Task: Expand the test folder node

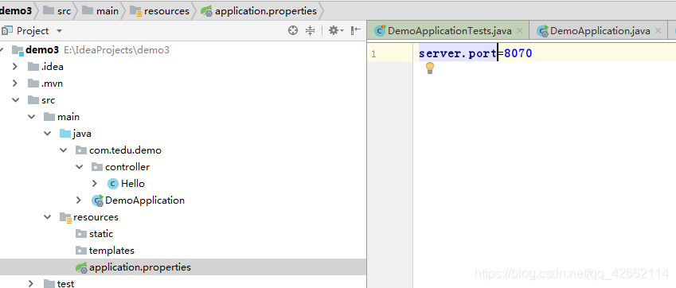Action: pos(31,284)
